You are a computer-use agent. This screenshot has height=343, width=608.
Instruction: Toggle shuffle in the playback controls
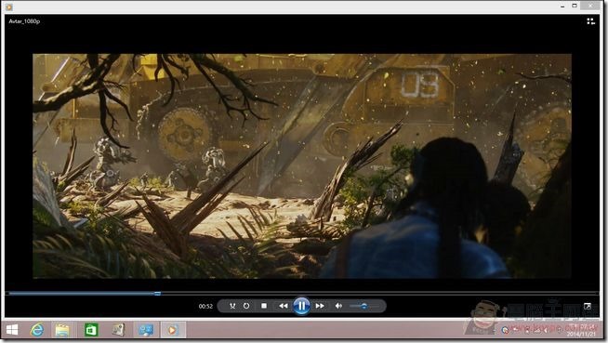click(232, 306)
